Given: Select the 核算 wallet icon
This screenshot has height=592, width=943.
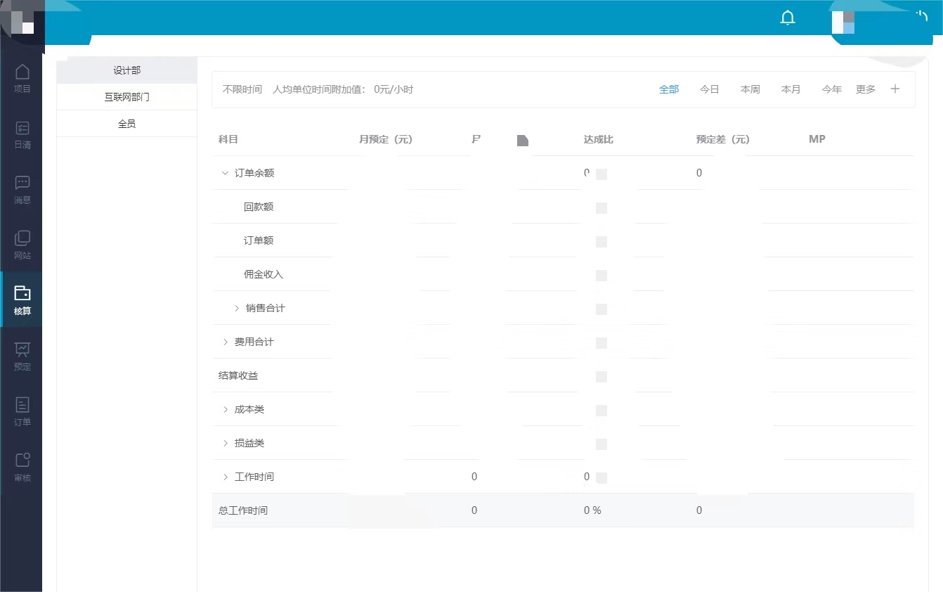Looking at the screenshot, I should pyautogui.click(x=22, y=293).
